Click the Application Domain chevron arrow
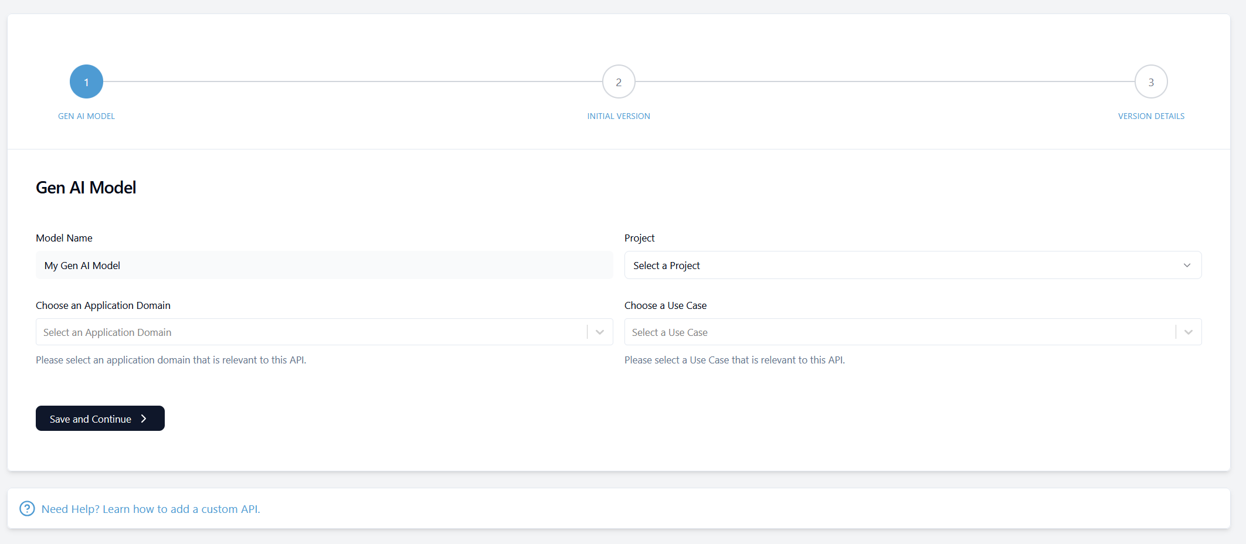The height and width of the screenshot is (544, 1246). 599,332
